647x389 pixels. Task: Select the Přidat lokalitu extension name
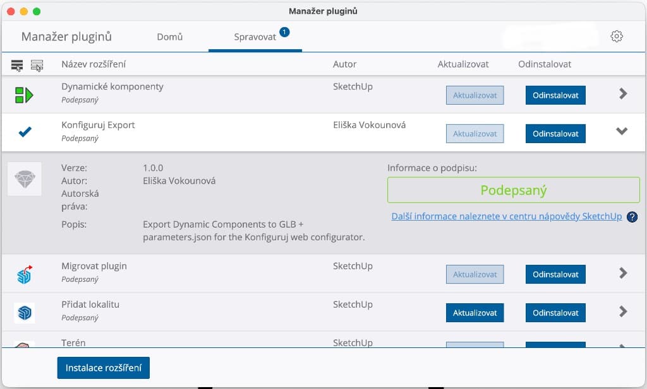click(90, 305)
